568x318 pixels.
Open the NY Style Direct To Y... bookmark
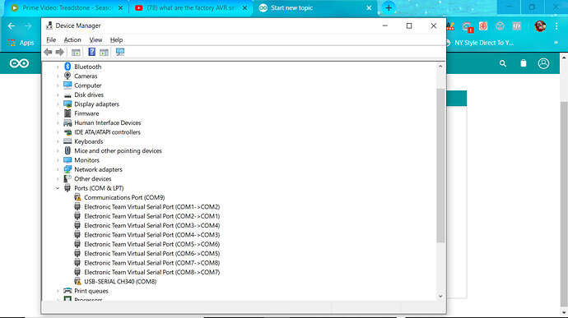(x=479, y=43)
